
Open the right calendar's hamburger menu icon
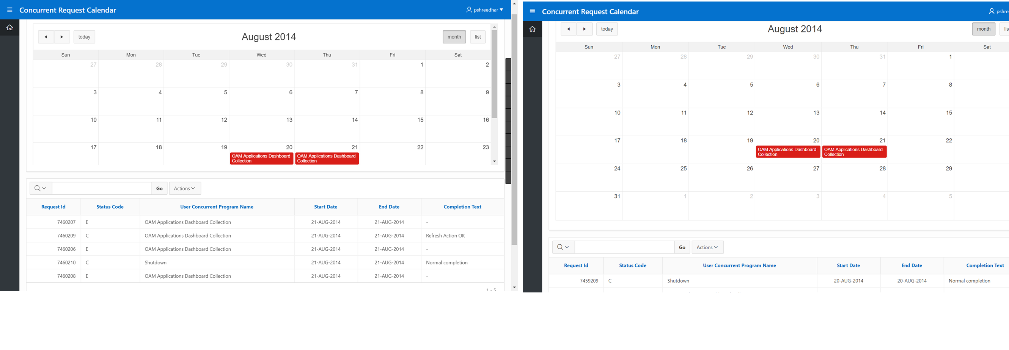[x=532, y=11]
